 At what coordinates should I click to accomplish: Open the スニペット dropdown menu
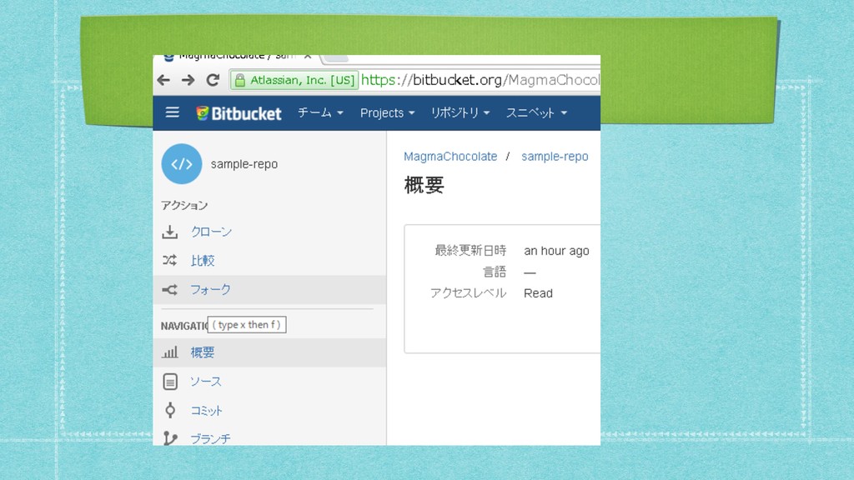pyautogui.click(x=536, y=112)
